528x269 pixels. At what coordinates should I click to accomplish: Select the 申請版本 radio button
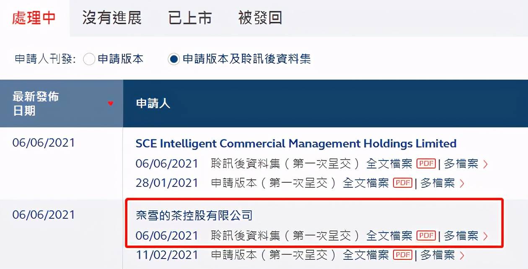89,59
